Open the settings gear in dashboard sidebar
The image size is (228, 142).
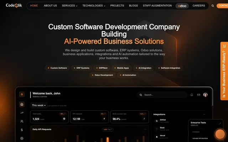[x=22, y=138]
